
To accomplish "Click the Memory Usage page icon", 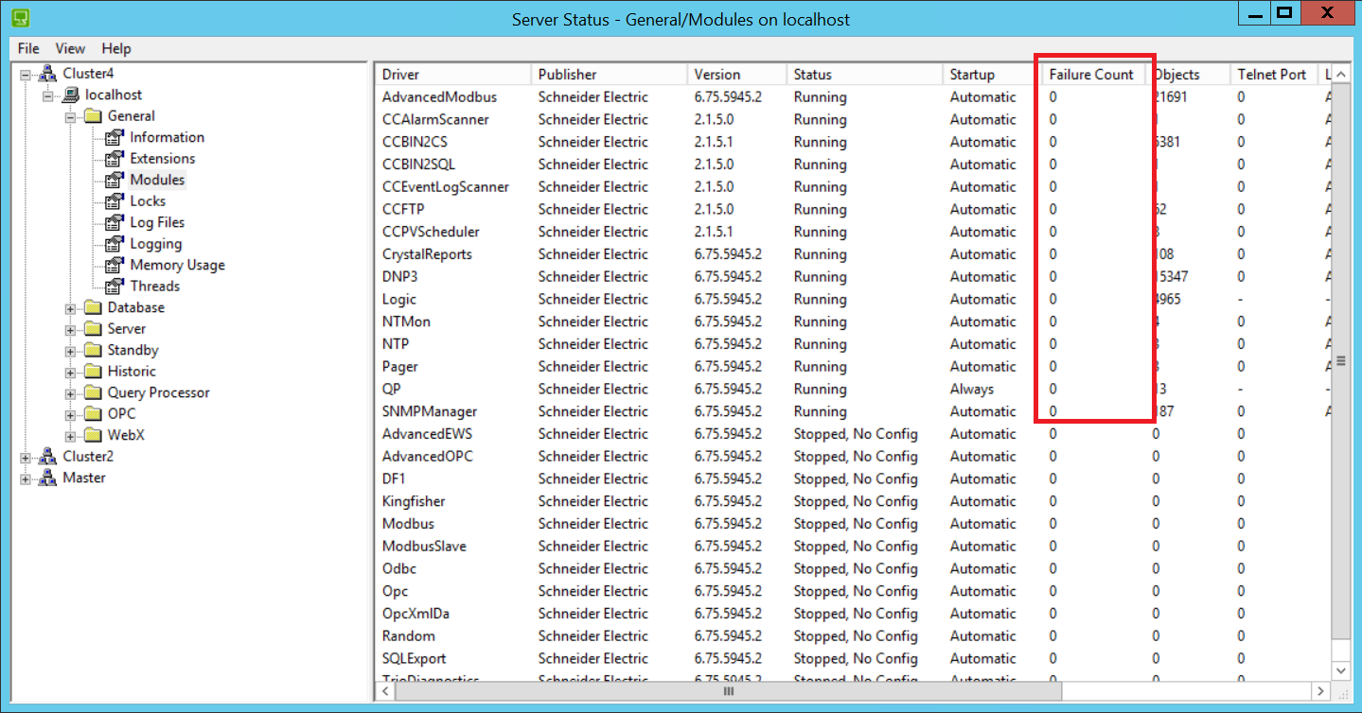I will click(x=115, y=265).
